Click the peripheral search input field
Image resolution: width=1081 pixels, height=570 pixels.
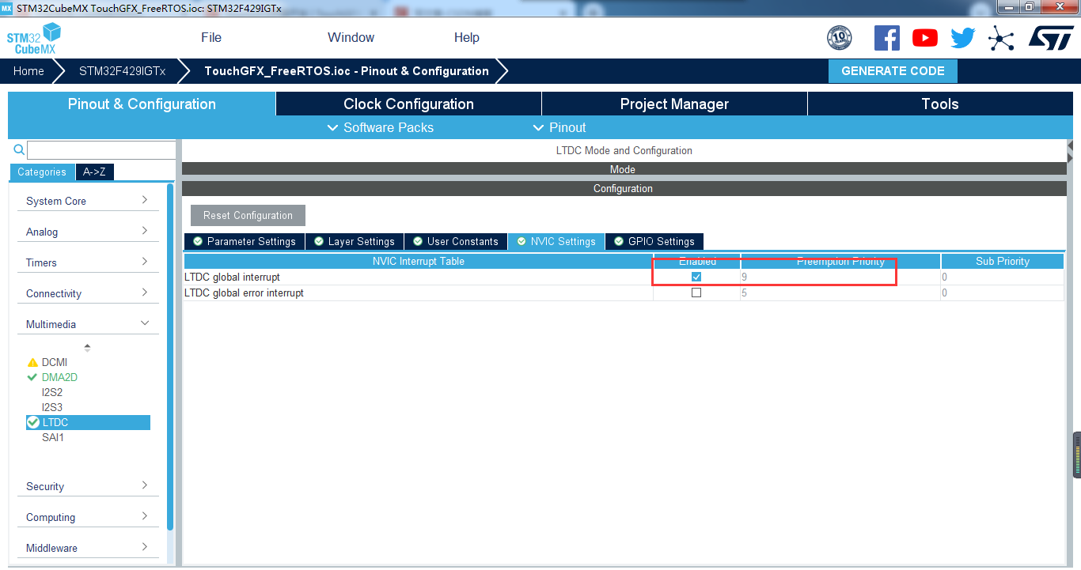(x=101, y=150)
